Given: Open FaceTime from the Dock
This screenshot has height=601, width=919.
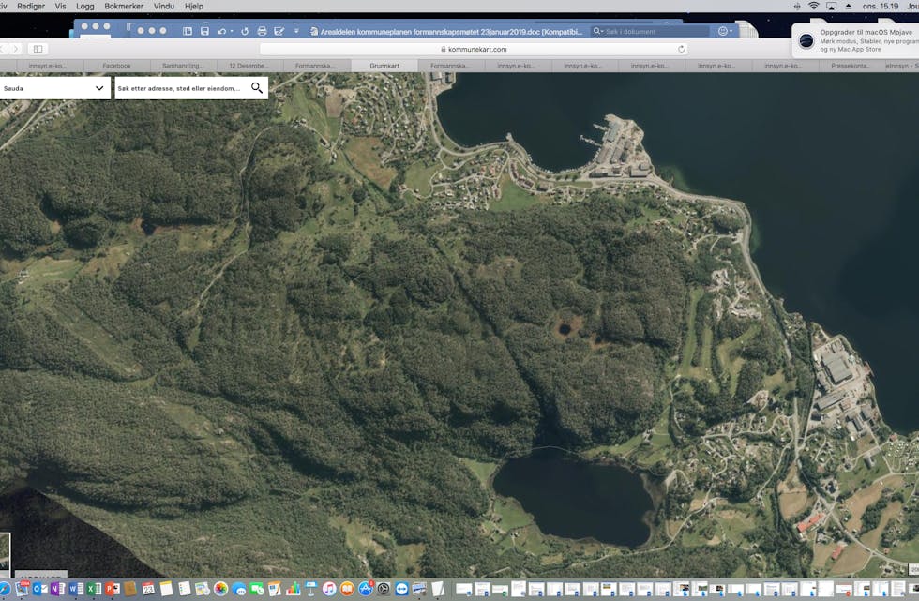Looking at the screenshot, I should [x=257, y=589].
